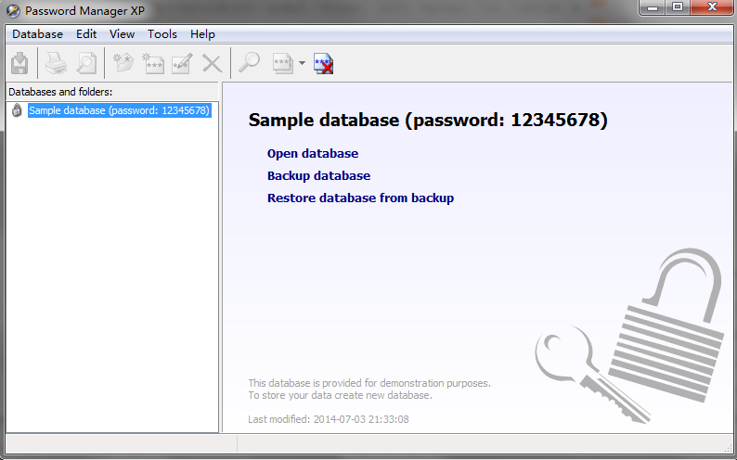This screenshot has width=737, height=460.
Task: Open the Database menu
Action: 38,34
